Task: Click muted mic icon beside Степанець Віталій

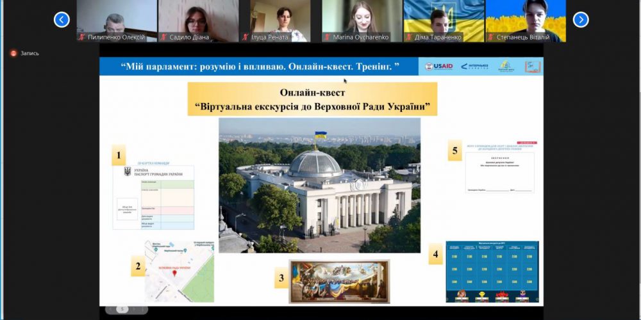Action: (x=490, y=37)
